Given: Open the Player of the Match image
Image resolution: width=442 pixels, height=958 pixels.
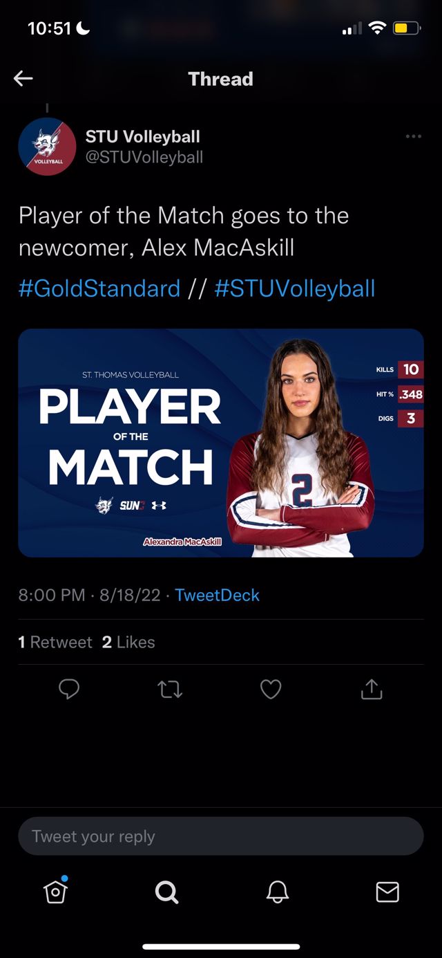Looking at the screenshot, I should (220, 443).
